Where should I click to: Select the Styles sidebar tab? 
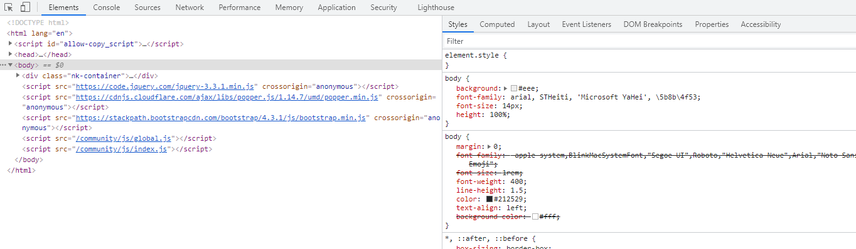457,24
